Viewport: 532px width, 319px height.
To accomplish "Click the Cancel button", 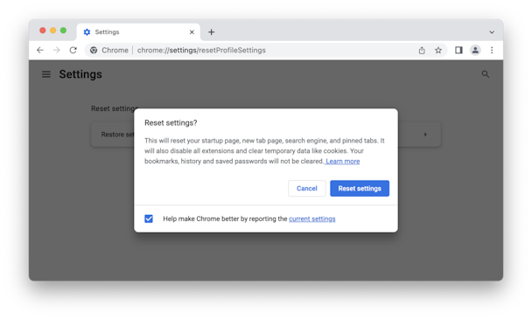I will click(x=307, y=189).
